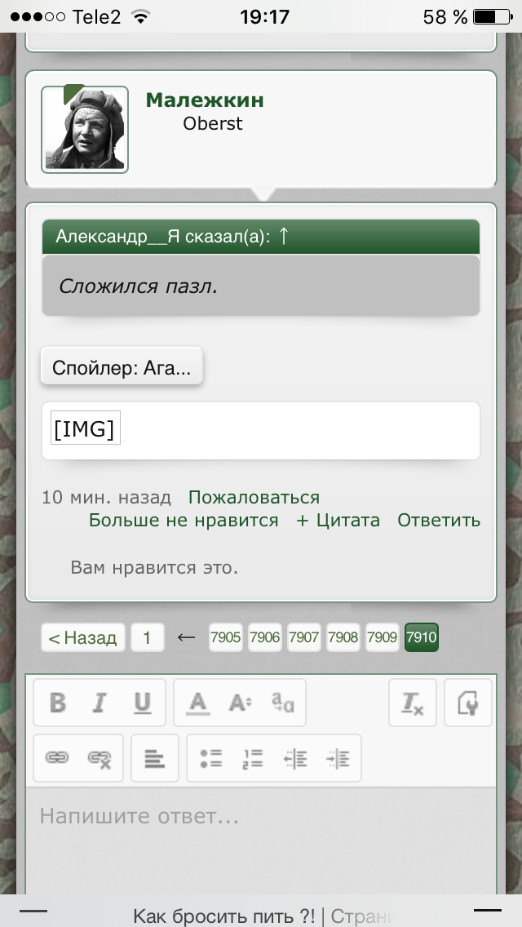Open the broken [IMG] image
Screen dimensions: 522x927
pyautogui.click(x=85, y=428)
